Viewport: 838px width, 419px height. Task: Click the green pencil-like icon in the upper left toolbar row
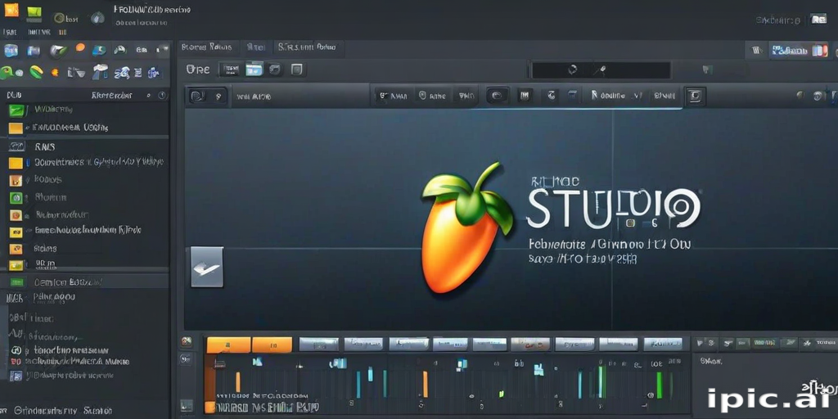point(58,51)
